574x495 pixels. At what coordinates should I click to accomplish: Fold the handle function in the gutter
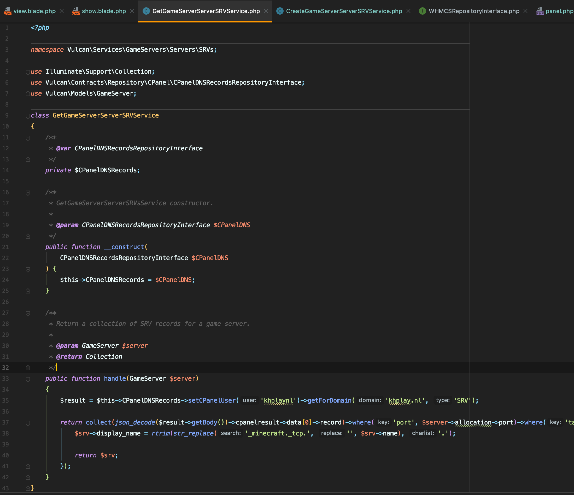(x=28, y=379)
